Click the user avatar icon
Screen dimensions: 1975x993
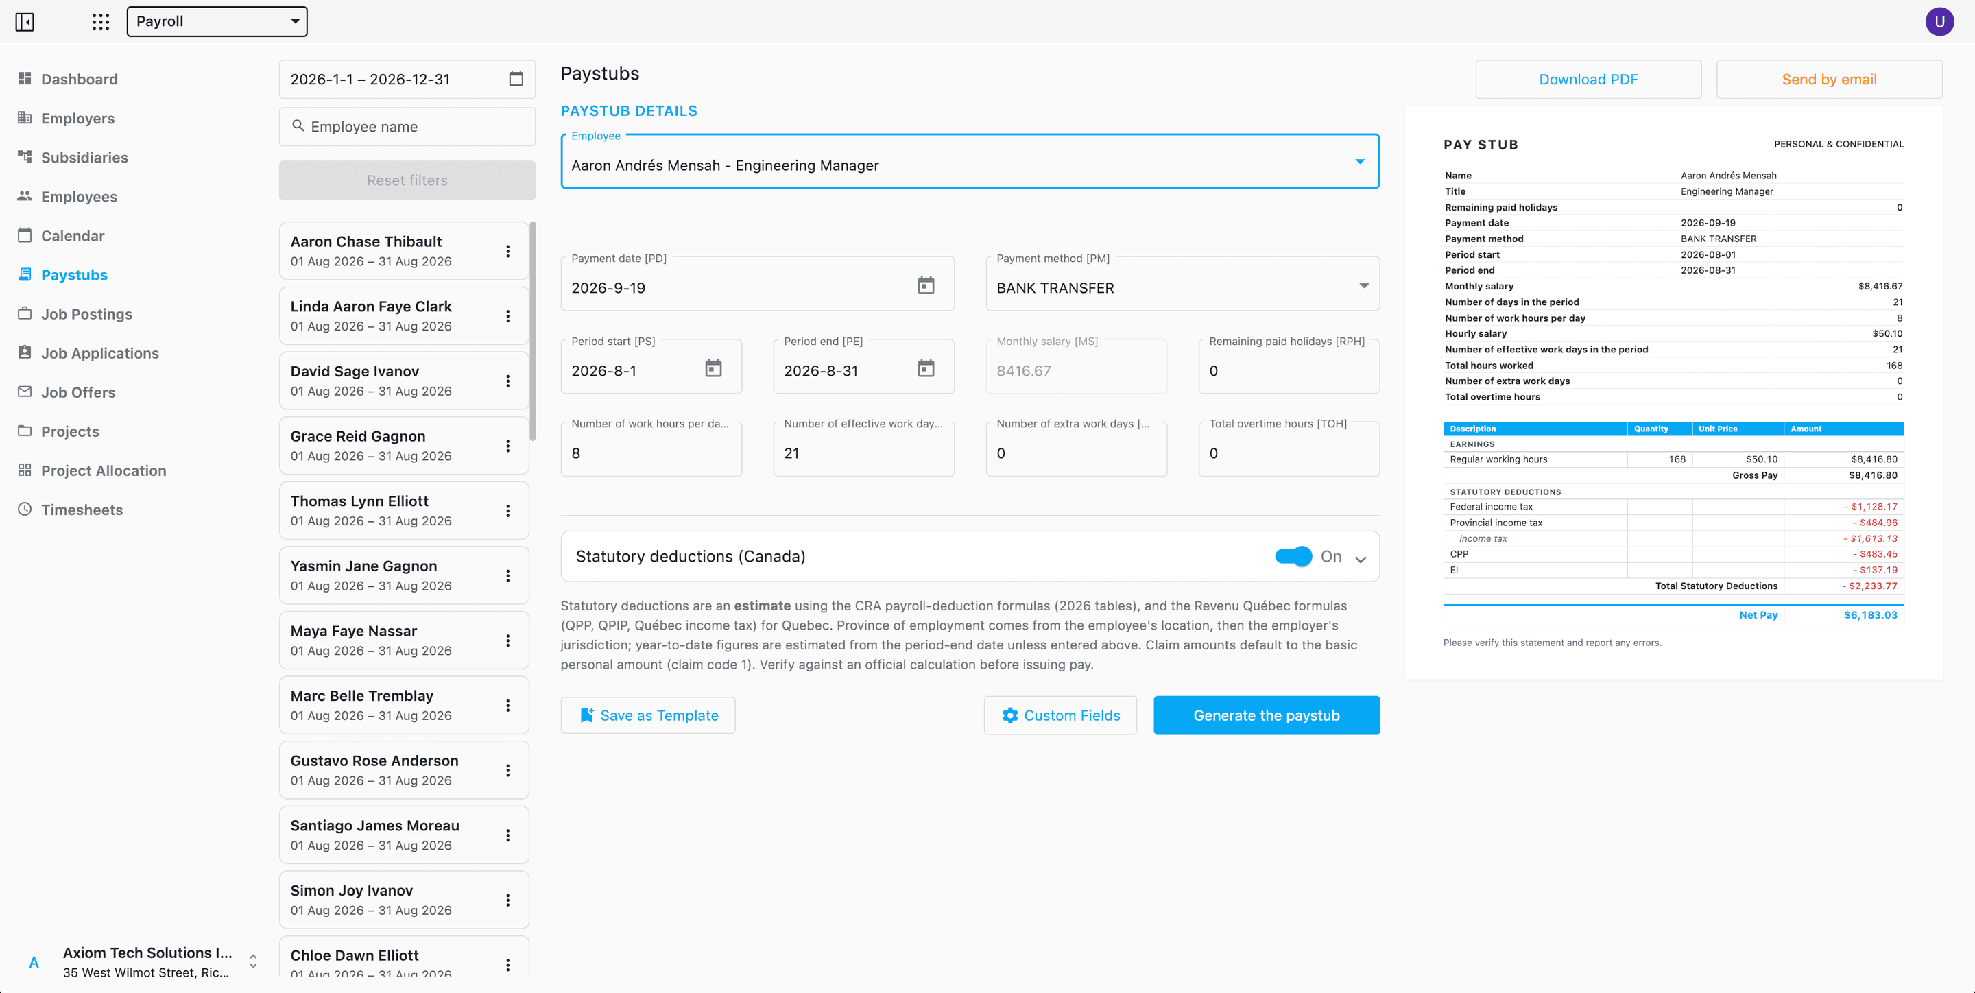tap(1939, 21)
